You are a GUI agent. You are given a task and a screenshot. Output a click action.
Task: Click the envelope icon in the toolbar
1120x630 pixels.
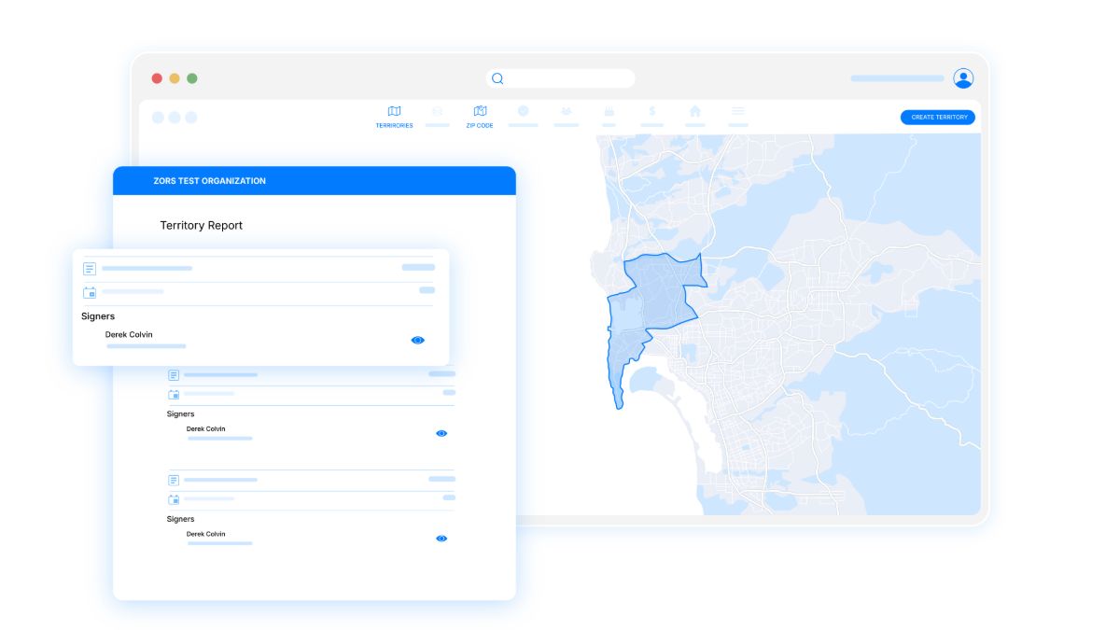[x=437, y=110]
